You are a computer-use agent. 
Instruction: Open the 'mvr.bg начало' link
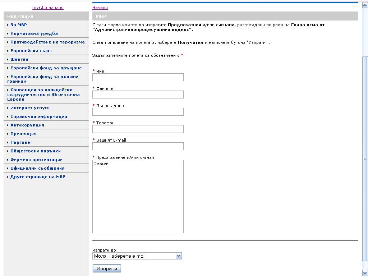point(48,8)
